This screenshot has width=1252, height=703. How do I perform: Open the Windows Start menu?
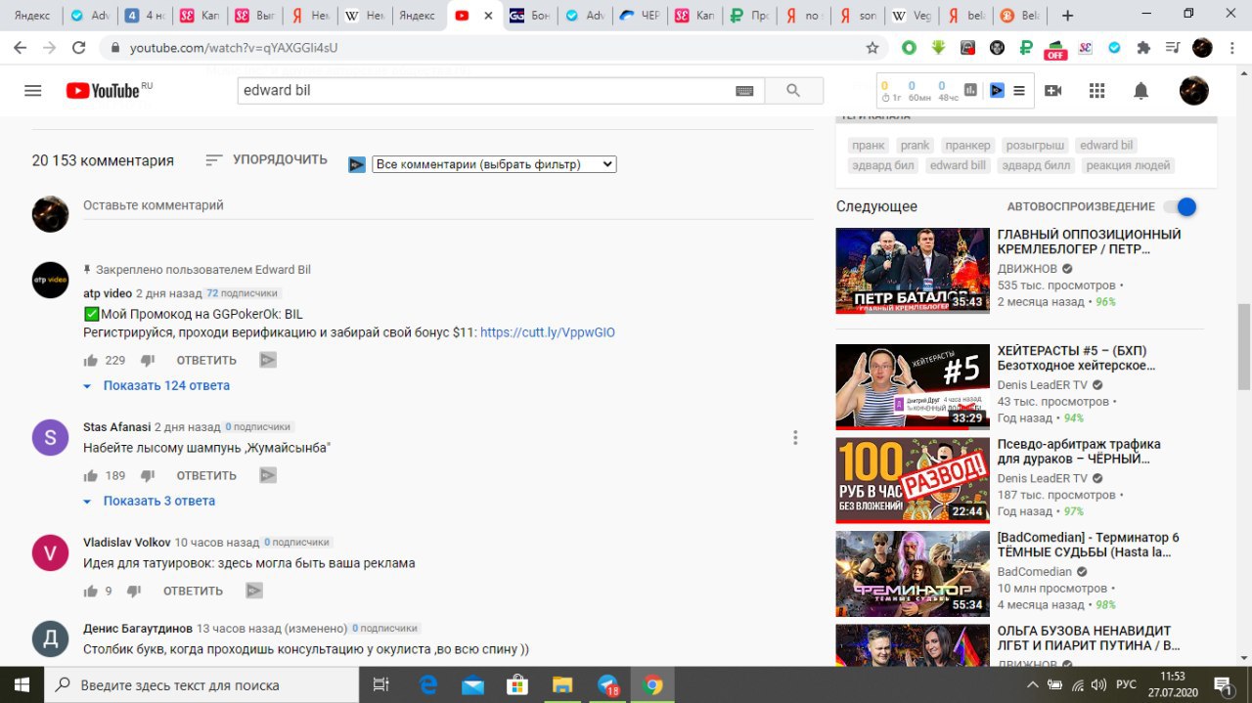click(22, 684)
